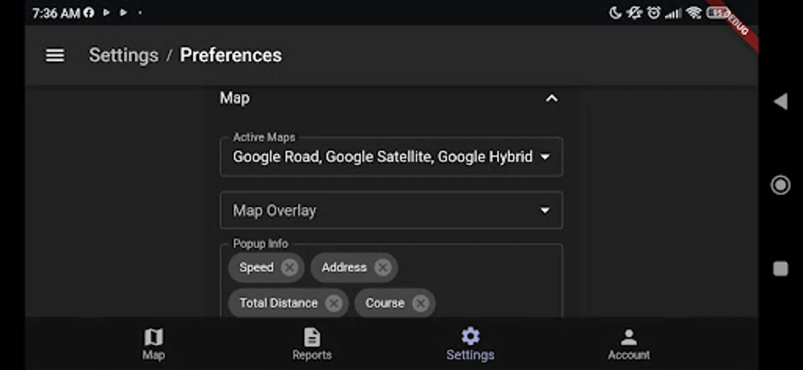
Task: Remove the Address popup info chip
Action: click(382, 267)
